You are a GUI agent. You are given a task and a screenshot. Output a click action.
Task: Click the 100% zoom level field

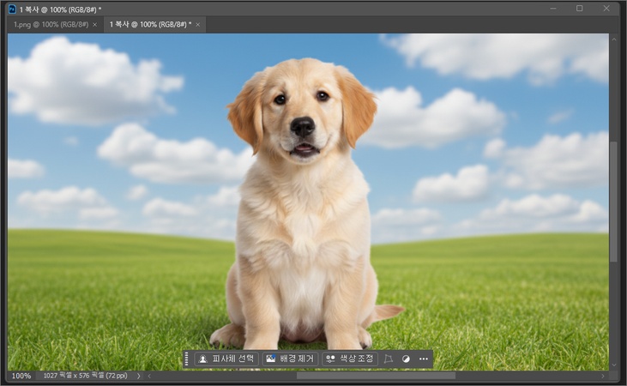click(x=21, y=376)
